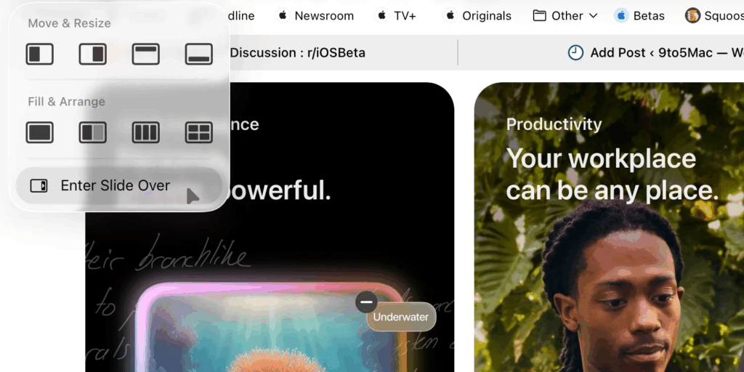The image size is (744, 372).
Task: Open the TV+ bookmark
Action: click(x=396, y=15)
